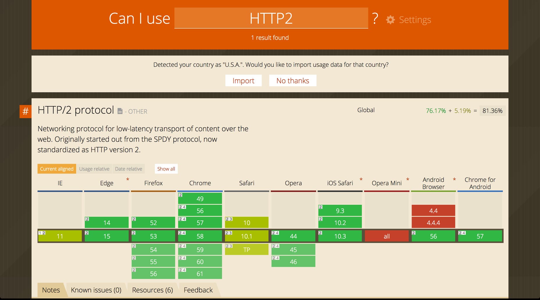The width and height of the screenshot is (540, 300).
Task: Dismiss the country prompt with No thanks
Action: point(292,81)
